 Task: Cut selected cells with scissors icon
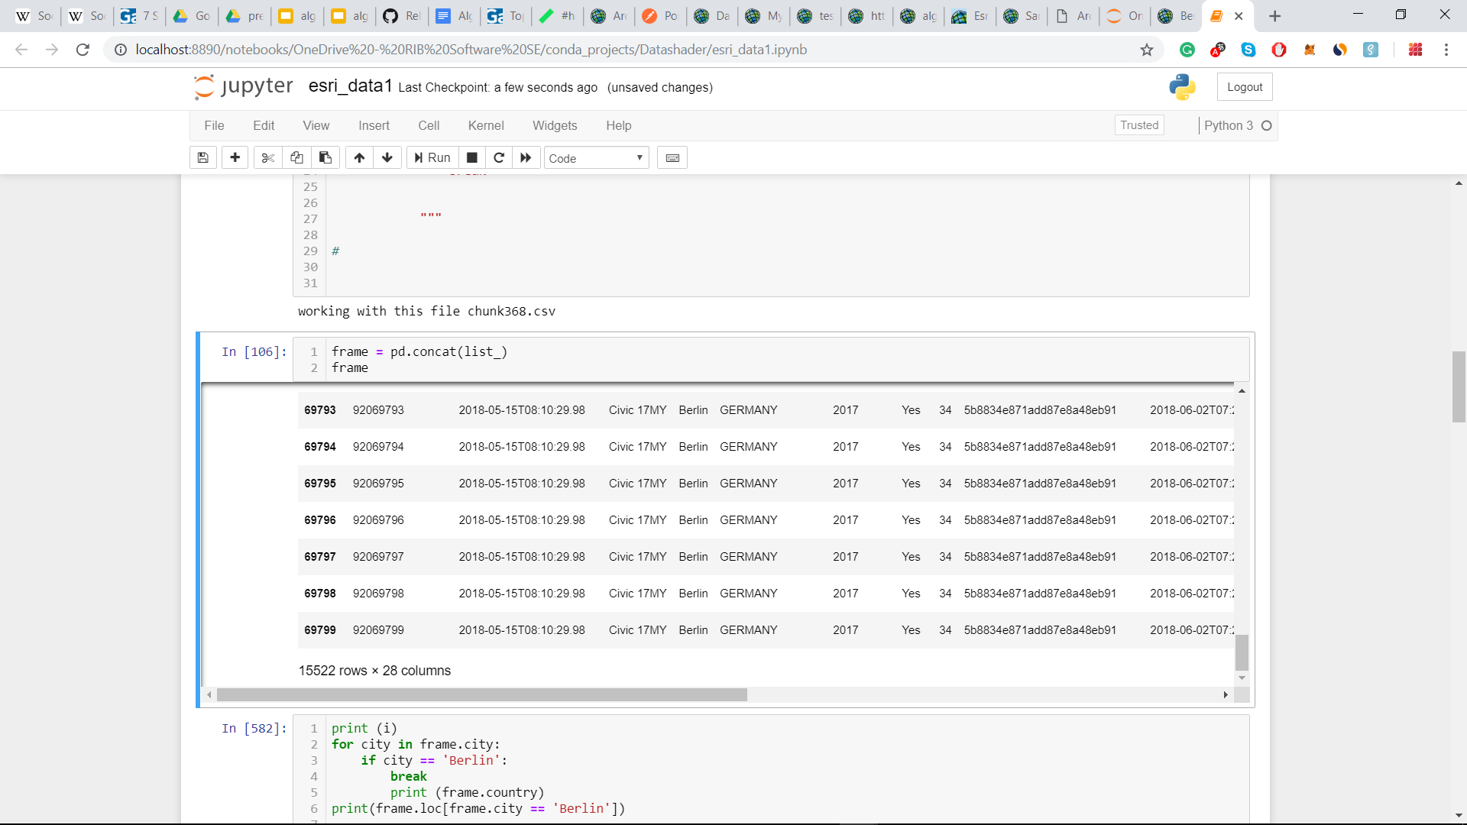[x=267, y=157]
